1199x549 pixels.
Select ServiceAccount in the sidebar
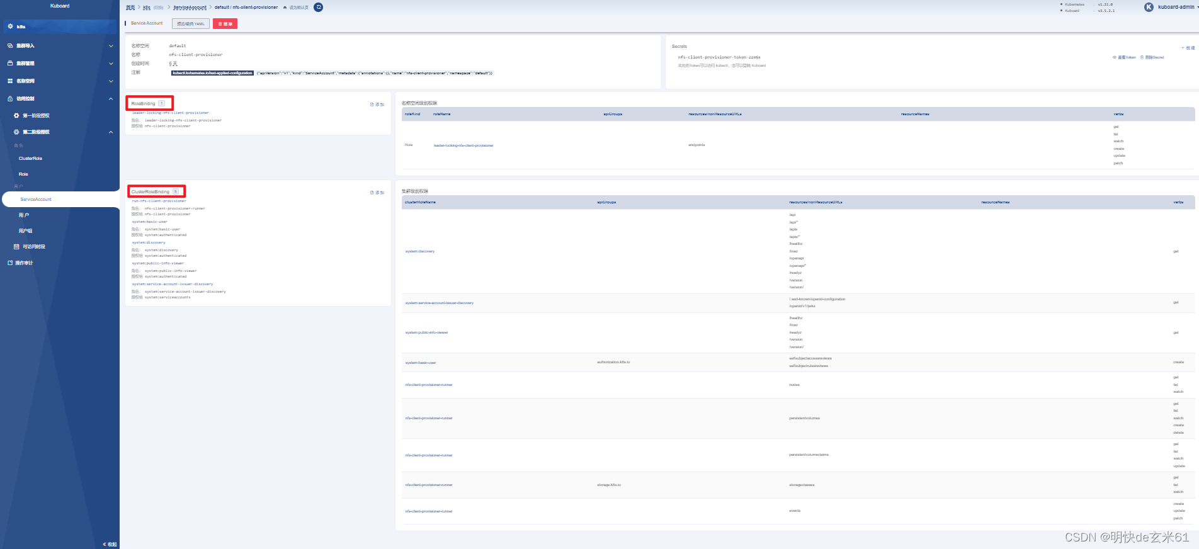pos(36,200)
